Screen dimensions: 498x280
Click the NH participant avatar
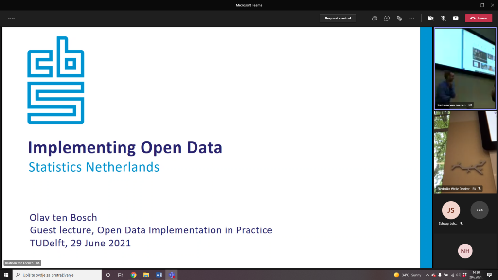[x=465, y=251]
